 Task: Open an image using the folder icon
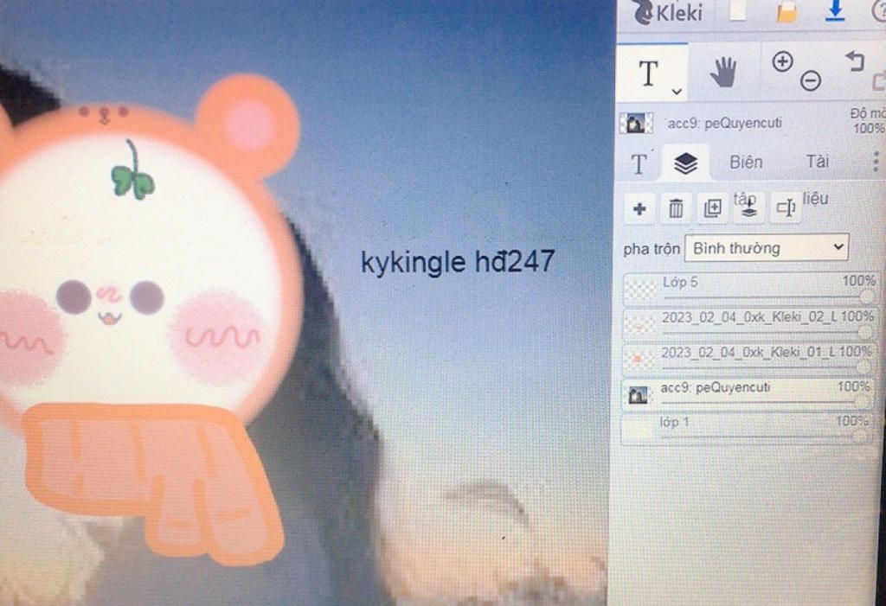[787, 12]
